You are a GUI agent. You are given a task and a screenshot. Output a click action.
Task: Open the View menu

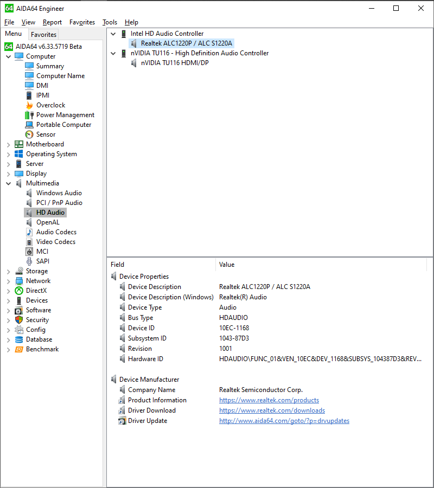pyautogui.click(x=28, y=22)
